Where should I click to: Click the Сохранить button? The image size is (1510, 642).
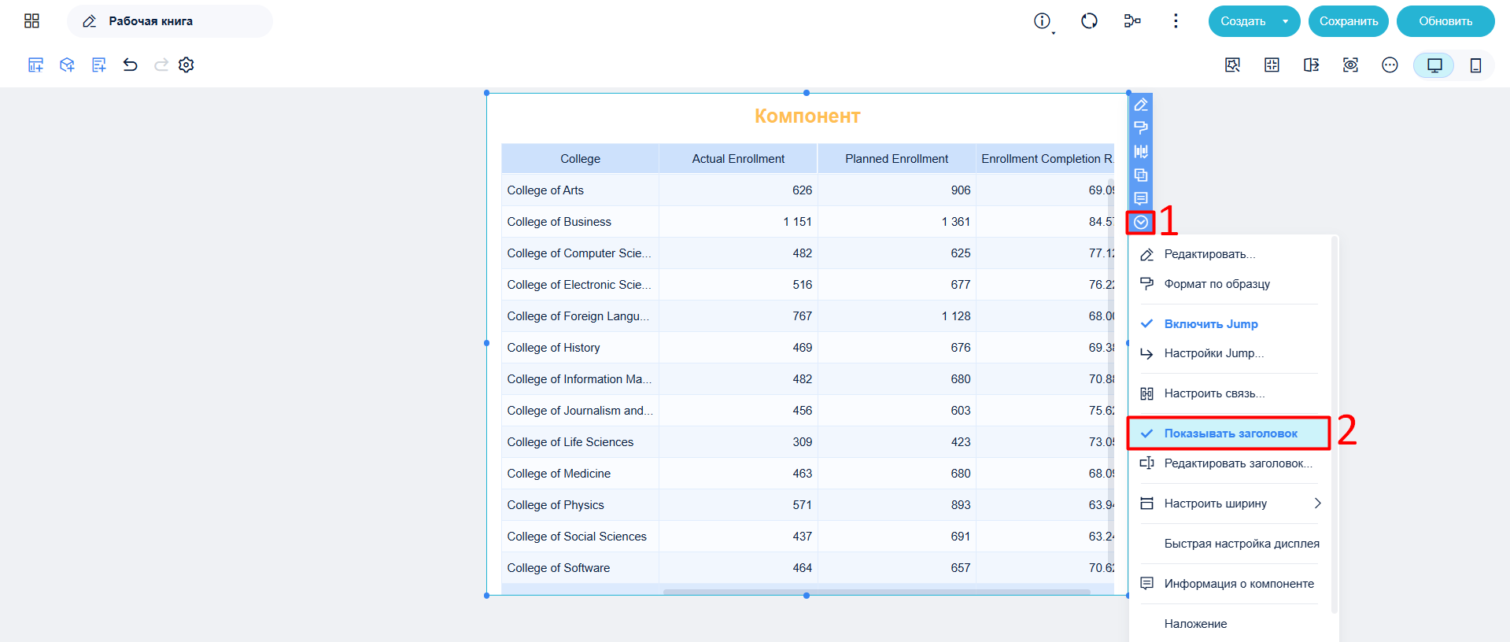1349,21
